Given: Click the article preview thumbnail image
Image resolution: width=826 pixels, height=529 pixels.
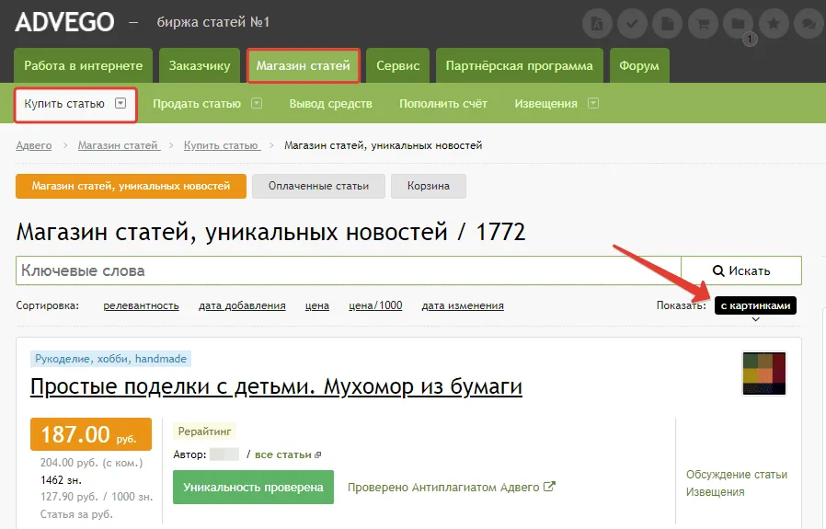Looking at the screenshot, I should 763,374.
